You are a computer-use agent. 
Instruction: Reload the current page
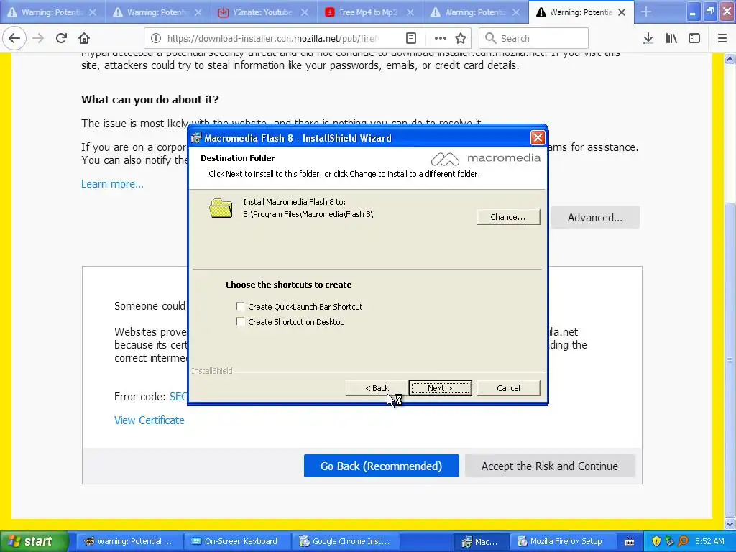tap(61, 39)
